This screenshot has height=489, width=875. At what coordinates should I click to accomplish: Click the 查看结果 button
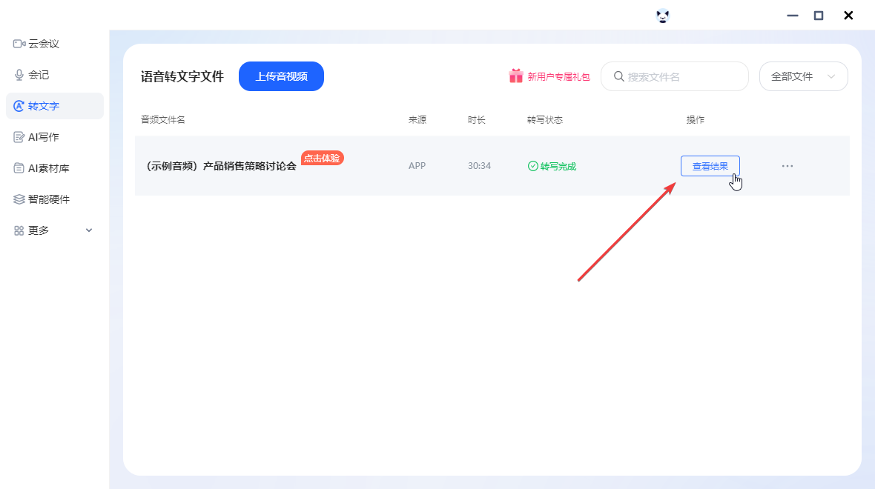710,166
